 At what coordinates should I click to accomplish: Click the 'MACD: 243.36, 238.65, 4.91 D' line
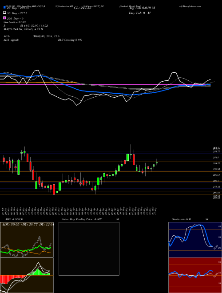[23, 29]
